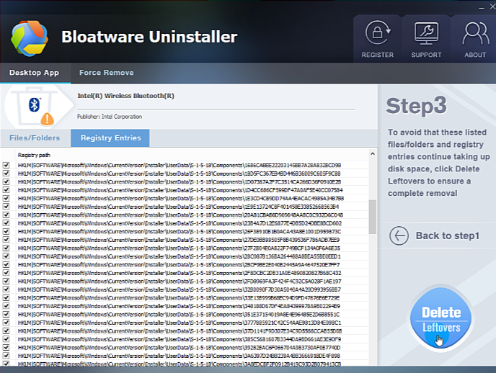
Task: Click the Publisher: Intel Corporation text
Action: (x=110, y=117)
